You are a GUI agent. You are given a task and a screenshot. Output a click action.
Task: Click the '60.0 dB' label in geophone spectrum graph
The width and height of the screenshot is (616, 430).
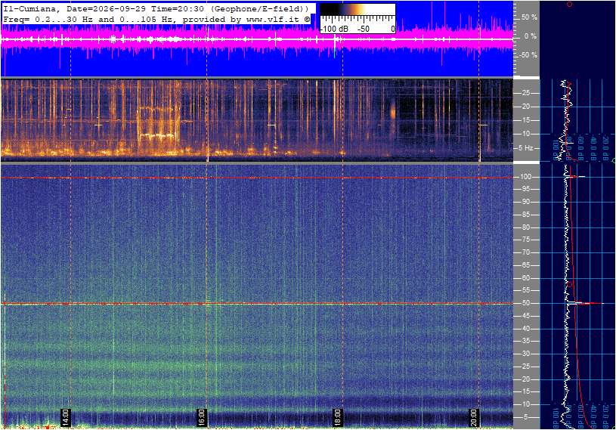pos(582,147)
